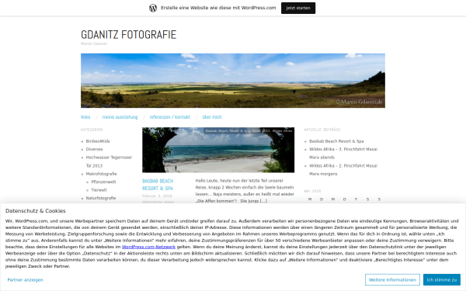This screenshot has width=466, height=291.
Task: Click the 'Datenschutz & Cookies' heading
Action: [x=36, y=211]
